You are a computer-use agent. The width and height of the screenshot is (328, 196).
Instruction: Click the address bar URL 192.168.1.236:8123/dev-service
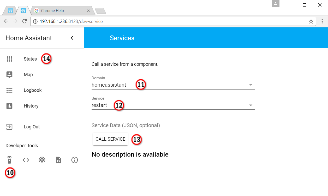[x=71, y=21]
